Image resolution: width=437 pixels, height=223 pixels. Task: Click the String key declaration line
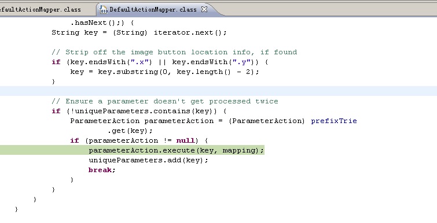139,32
